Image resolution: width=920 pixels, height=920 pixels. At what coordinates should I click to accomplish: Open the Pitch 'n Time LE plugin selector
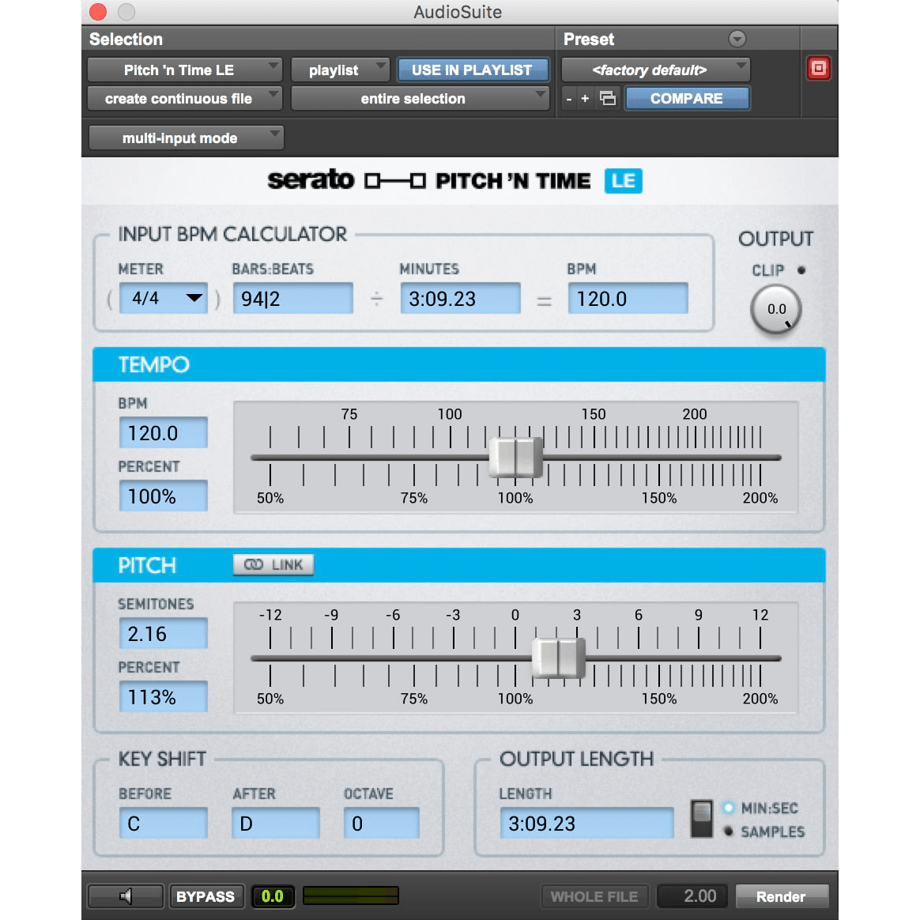(x=184, y=70)
